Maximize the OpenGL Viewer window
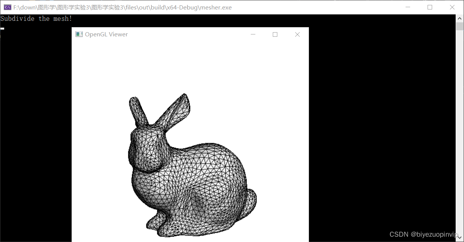Screen dimensions: 464x242 pyautogui.click(x=275, y=34)
